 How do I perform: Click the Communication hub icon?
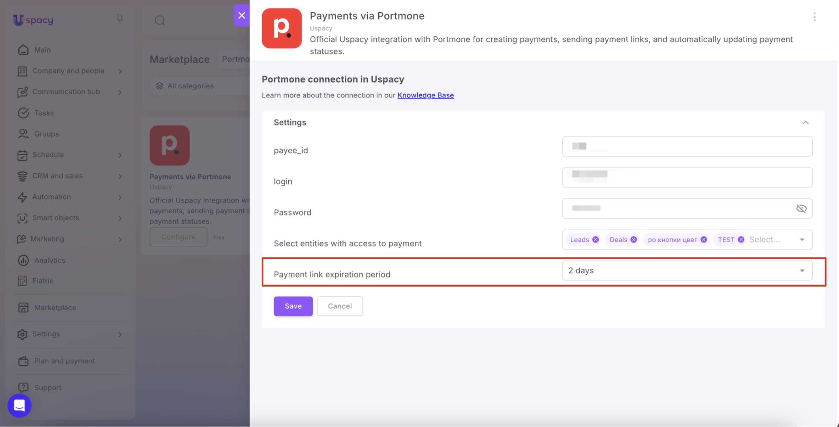coord(22,92)
